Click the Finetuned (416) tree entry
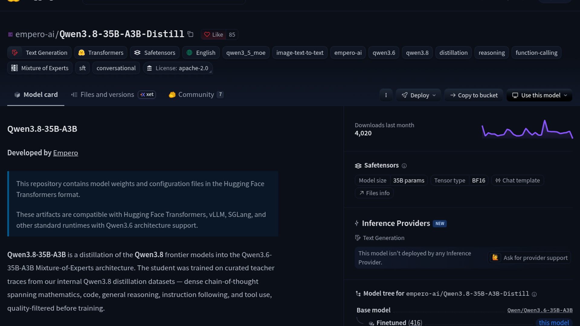This screenshot has height=326, width=580. [399, 322]
